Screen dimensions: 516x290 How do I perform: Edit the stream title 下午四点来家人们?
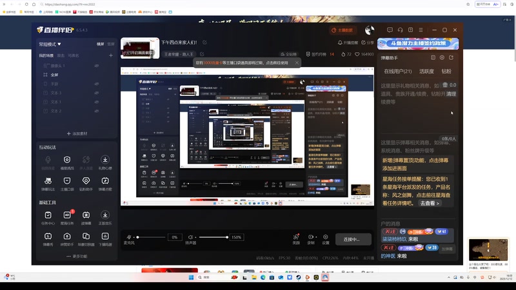tap(204, 43)
